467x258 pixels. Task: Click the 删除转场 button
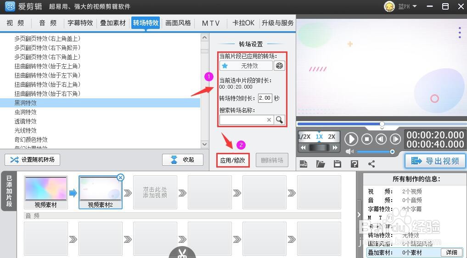[272, 160]
